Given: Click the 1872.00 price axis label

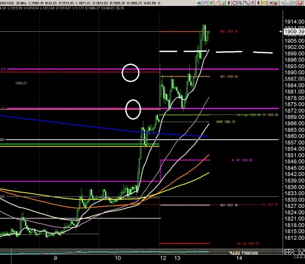Looking at the screenshot, I should (x=294, y=110).
